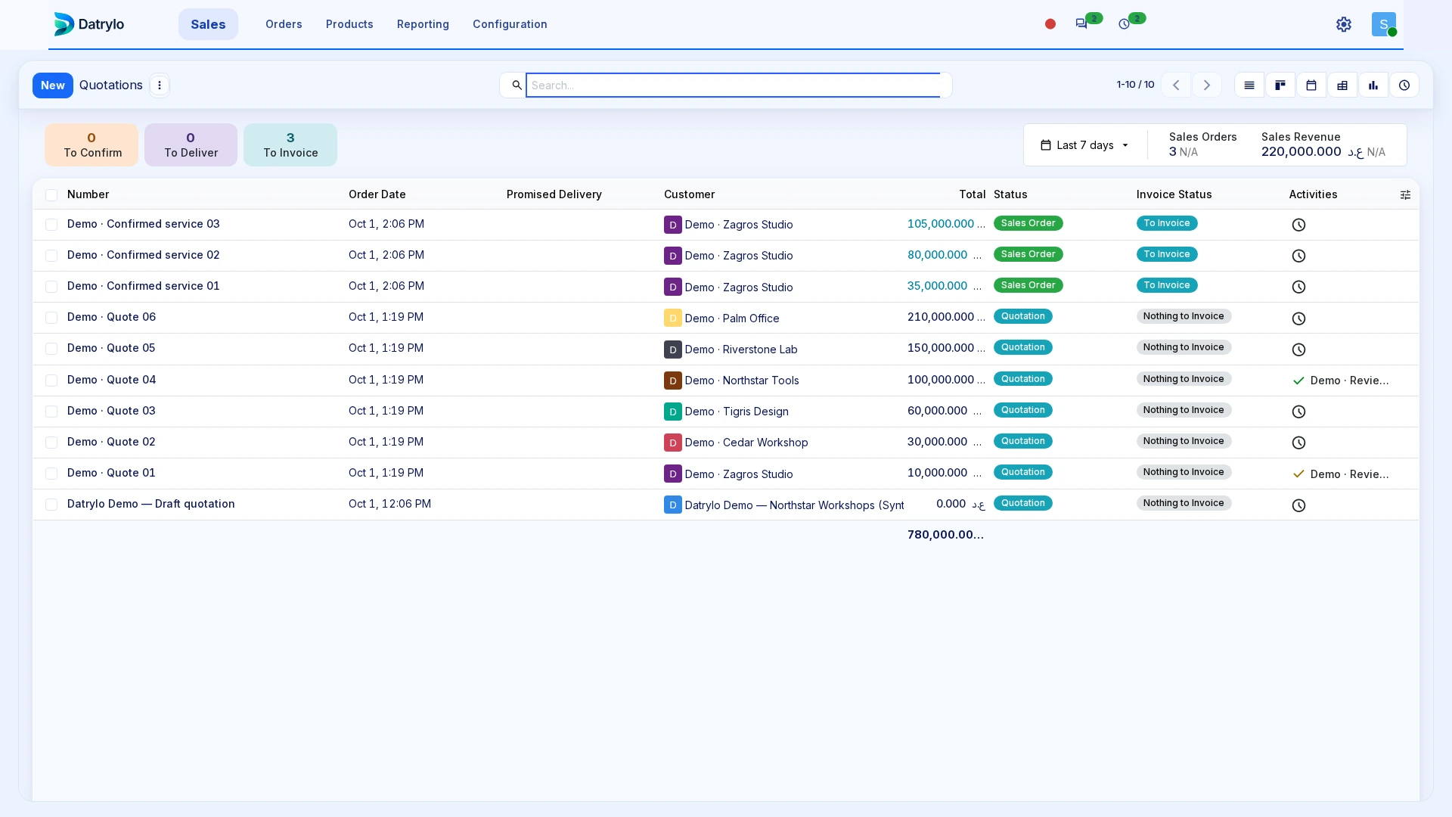Open activity clock for Quote 06 row
The image size is (1452, 817).
coord(1298,318)
